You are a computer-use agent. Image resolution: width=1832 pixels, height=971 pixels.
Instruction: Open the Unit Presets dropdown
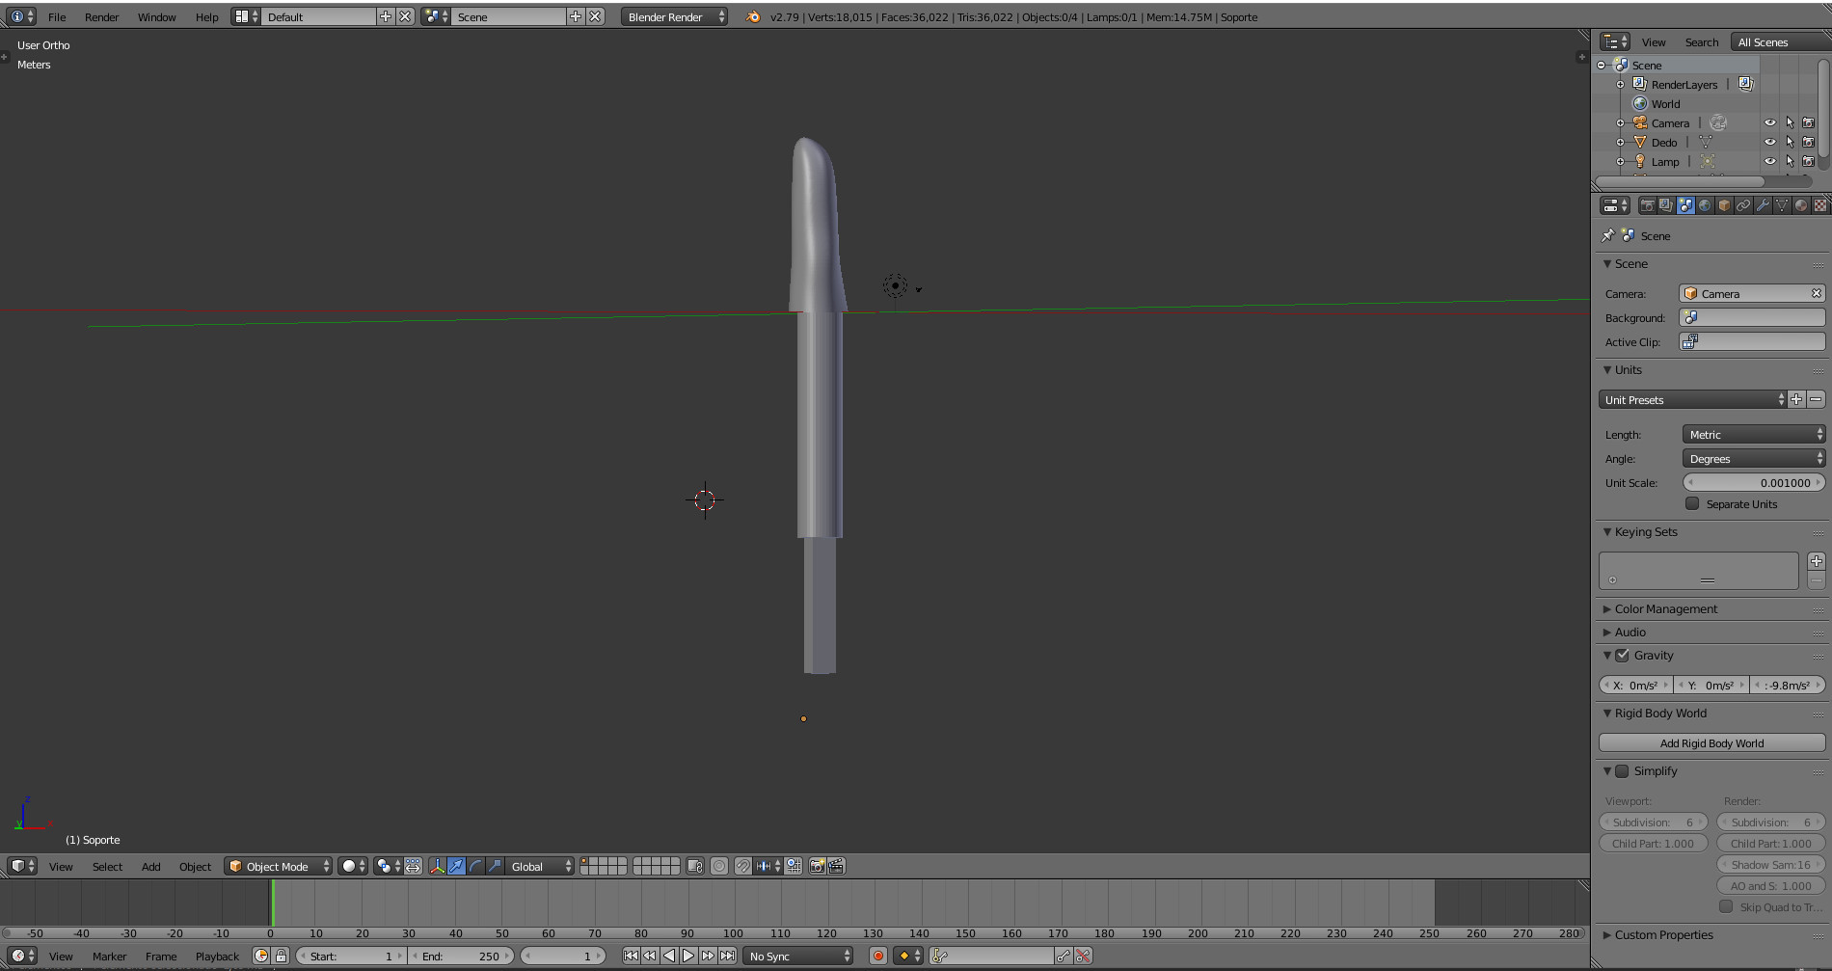pos(1693,399)
